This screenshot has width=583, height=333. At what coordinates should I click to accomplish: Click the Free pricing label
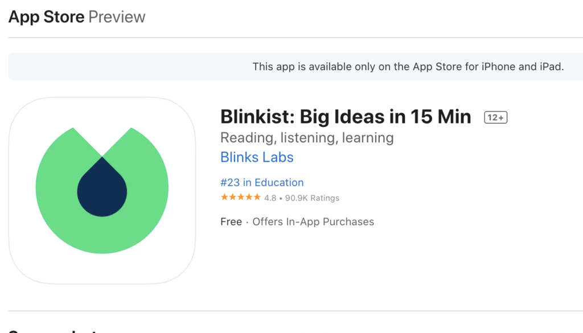[231, 221]
